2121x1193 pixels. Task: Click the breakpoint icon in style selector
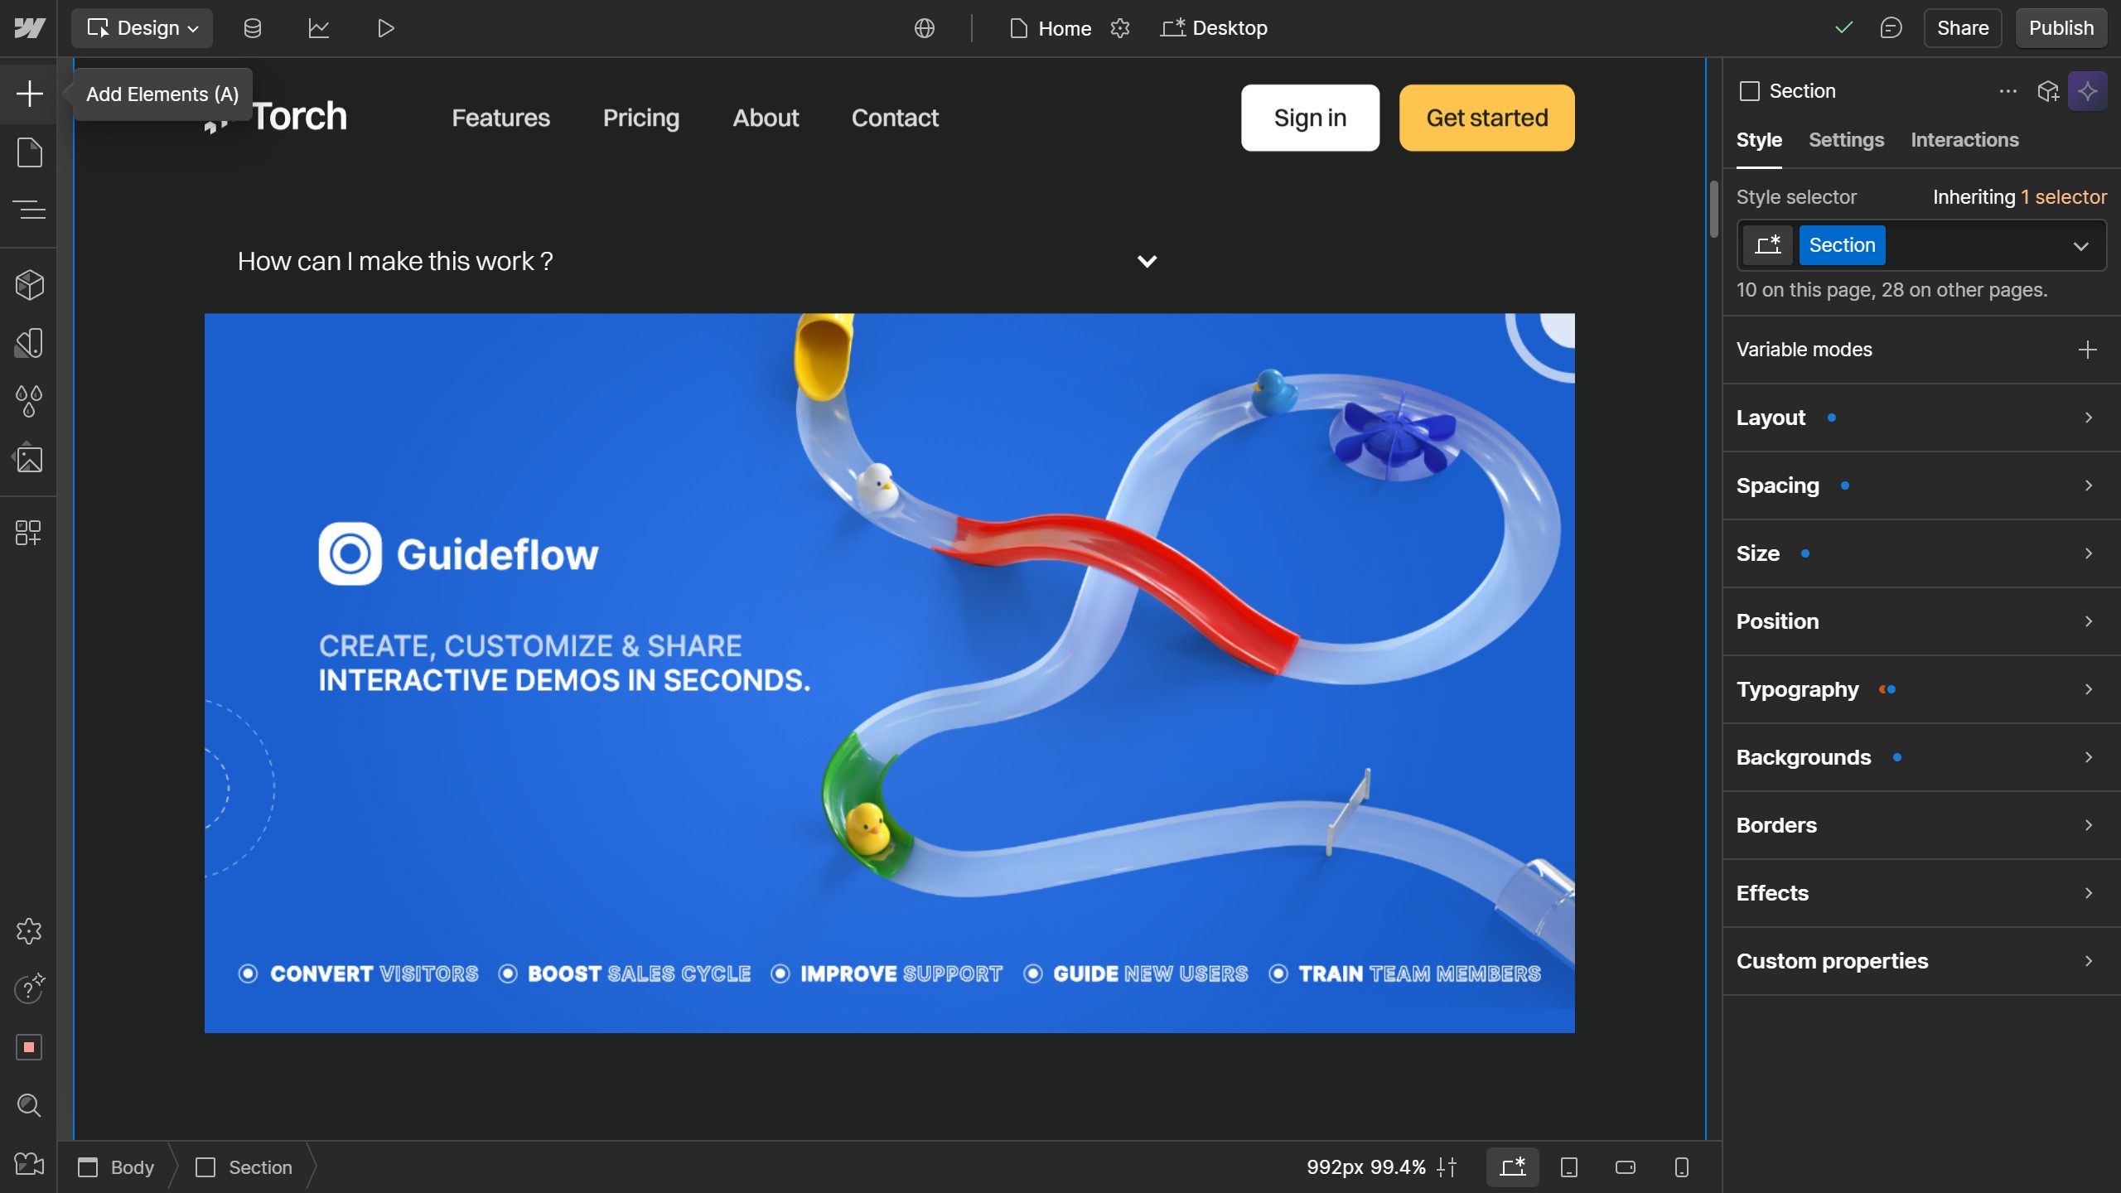coord(1768,245)
